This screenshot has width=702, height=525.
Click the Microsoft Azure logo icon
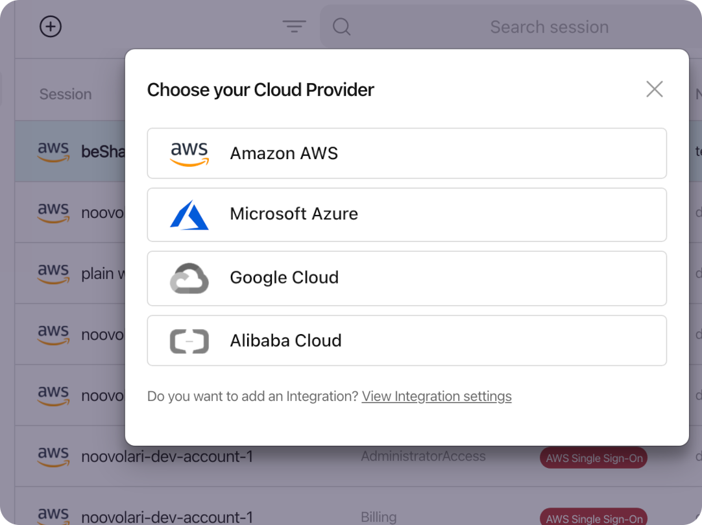click(189, 215)
